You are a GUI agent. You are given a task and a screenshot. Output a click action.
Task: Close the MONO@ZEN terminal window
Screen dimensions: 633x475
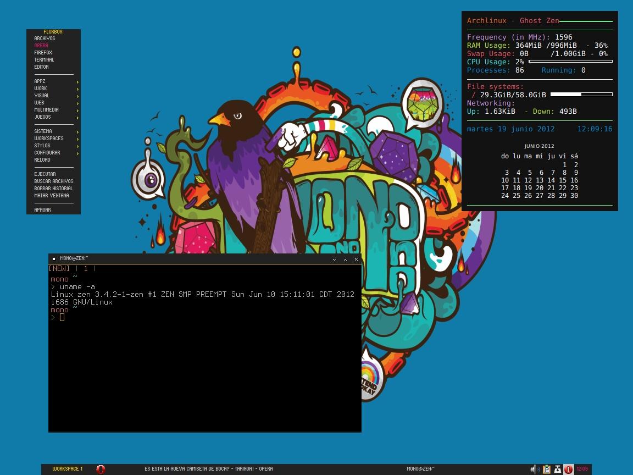pyautogui.click(x=356, y=259)
